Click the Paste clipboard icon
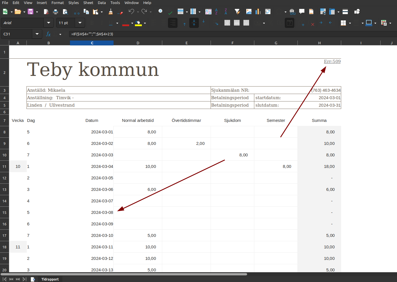 96,11
